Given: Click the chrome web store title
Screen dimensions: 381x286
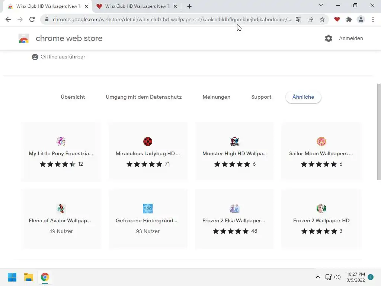Looking at the screenshot, I should coord(69,38).
